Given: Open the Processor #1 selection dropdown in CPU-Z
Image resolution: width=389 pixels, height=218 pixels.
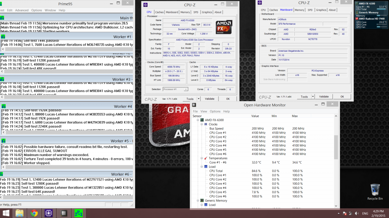Looking at the screenshot, I should click(175, 89).
